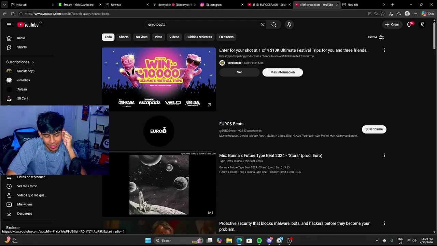437x246 pixels.
Task: Open three-dot menu for Gunna x Future mix
Action: click(384, 155)
